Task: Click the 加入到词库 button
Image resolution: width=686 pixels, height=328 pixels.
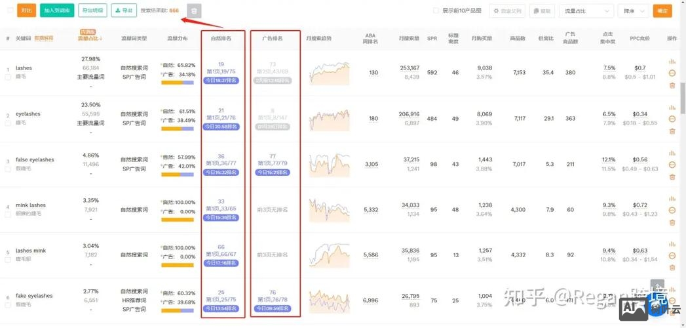Action: click(57, 10)
